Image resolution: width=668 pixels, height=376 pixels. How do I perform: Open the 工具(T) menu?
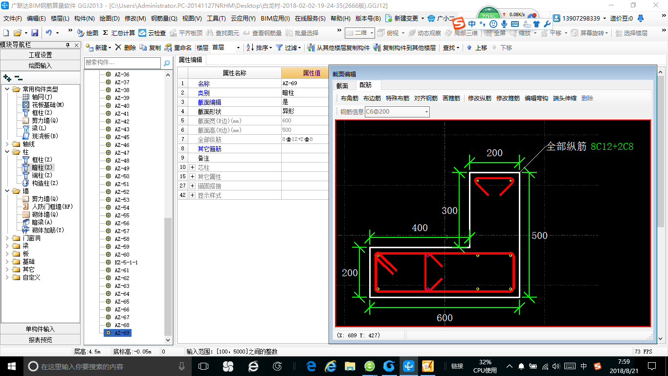click(x=216, y=19)
